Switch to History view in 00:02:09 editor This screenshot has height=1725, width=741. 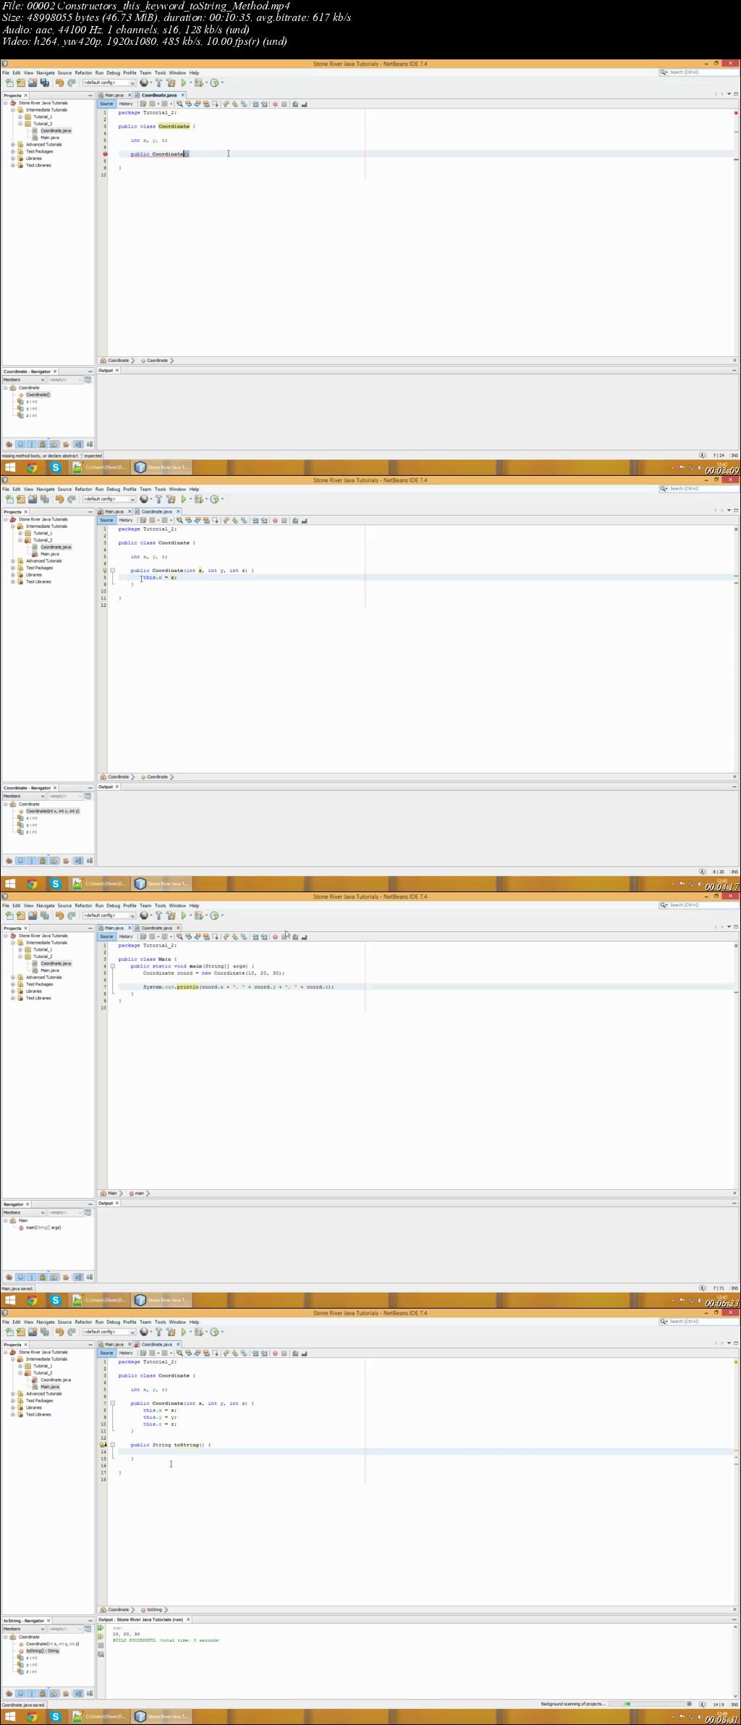[x=126, y=104]
